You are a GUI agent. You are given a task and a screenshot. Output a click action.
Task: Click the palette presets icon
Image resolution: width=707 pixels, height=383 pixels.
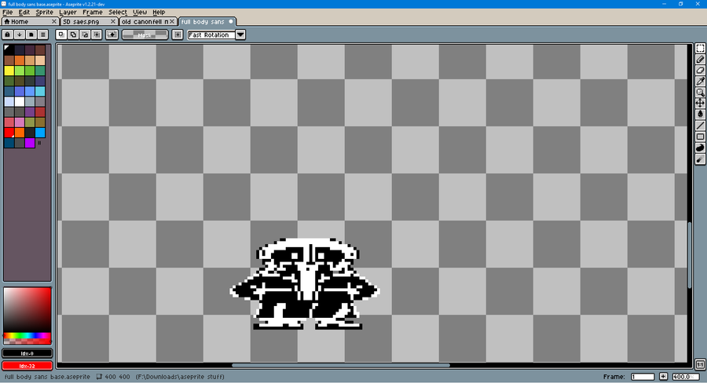[31, 35]
